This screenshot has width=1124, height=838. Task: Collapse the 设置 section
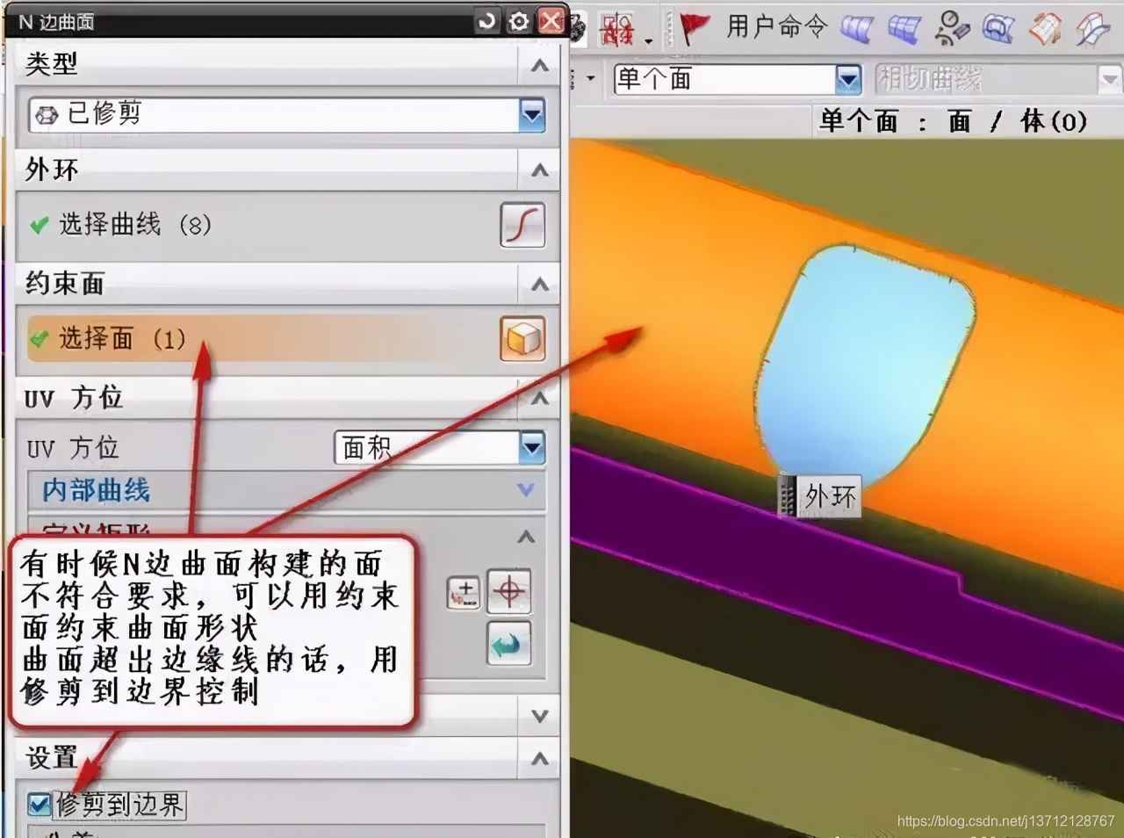coord(540,759)
